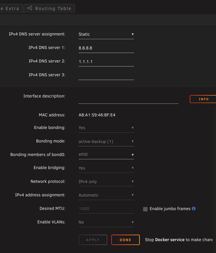Open IPv4 DNS server assignment dropdown

click(x=106, y=34)
